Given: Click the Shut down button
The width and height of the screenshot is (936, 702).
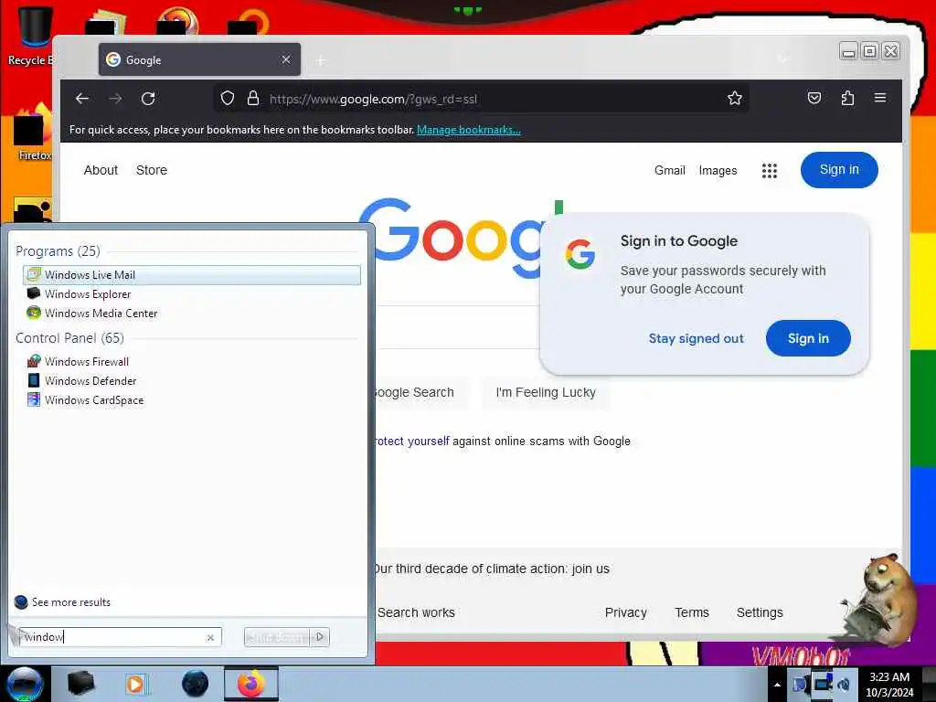Looking at the screenshot, I should 277,637.
